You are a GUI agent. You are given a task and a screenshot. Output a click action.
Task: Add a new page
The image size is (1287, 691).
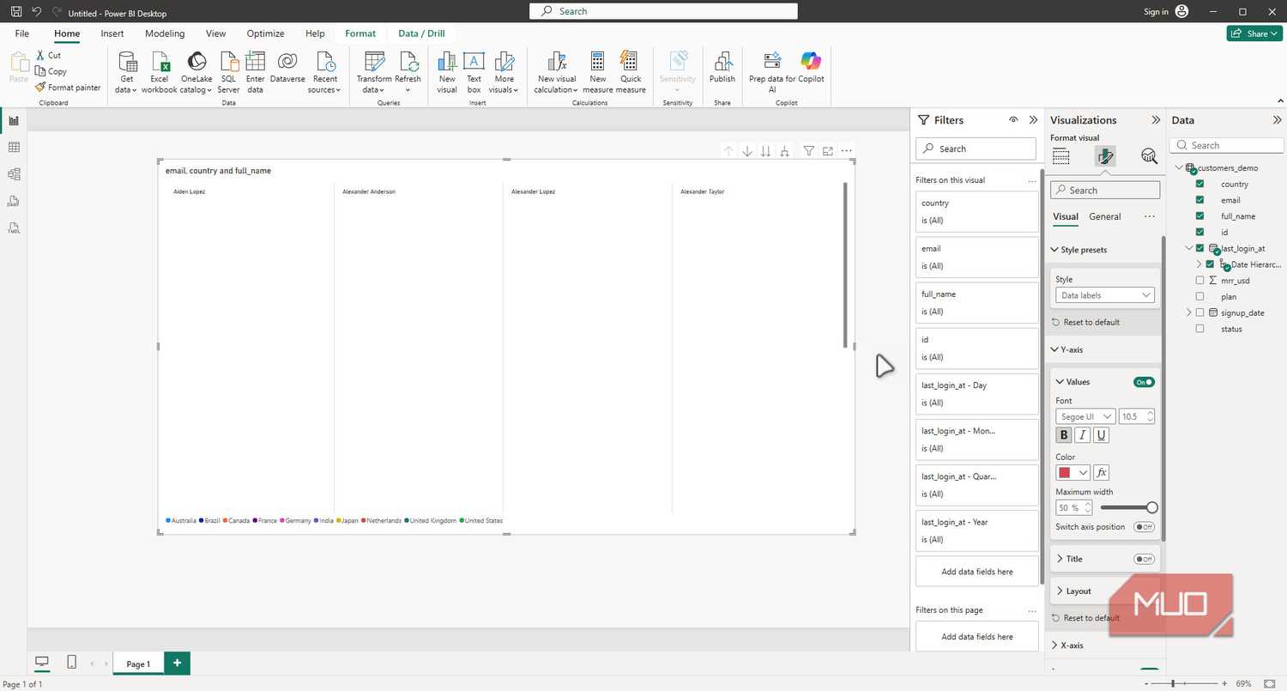(x=177, y=663)
